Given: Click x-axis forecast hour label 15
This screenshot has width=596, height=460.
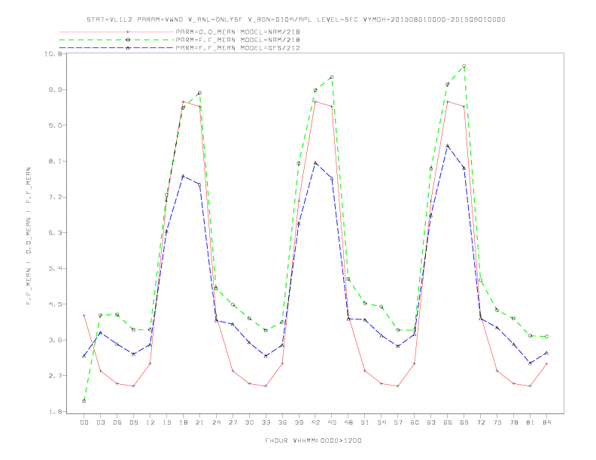Looking at the screenshot, I should tap(166, 422).
